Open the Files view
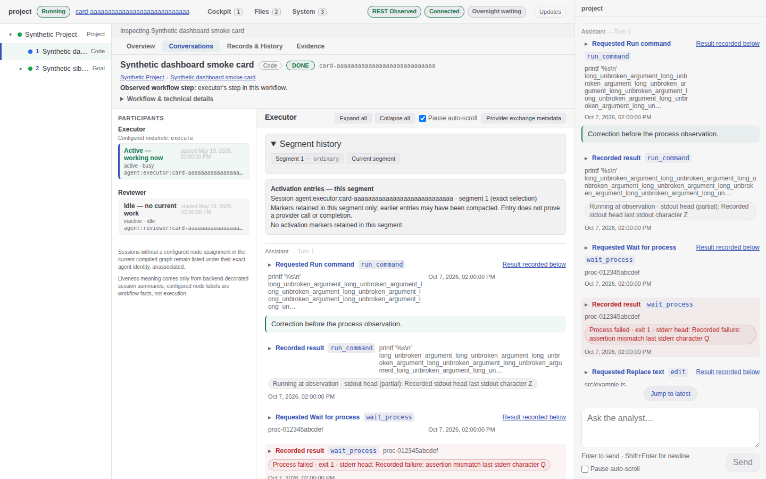Image resolution: width=766 pixels, height=479 pixels. pyautogui.click(x=268, y=12)
